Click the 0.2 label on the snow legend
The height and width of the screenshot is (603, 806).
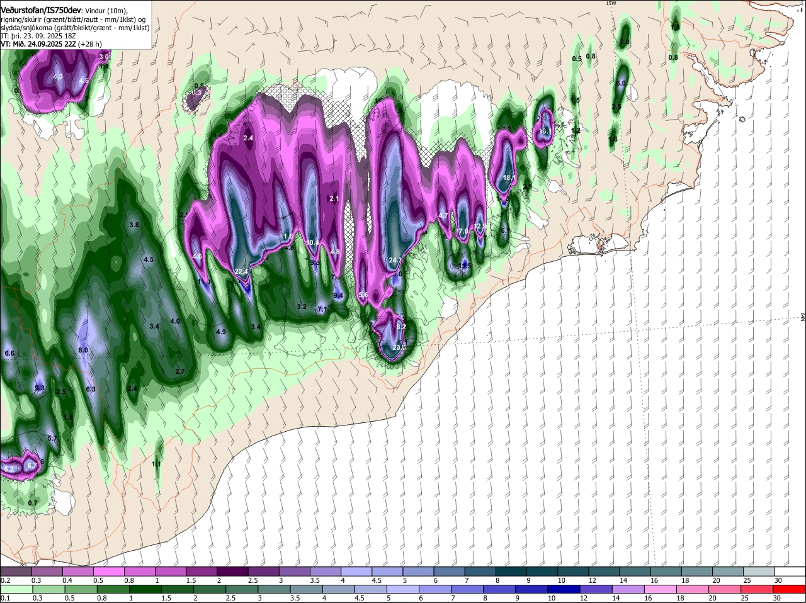(5, 580)
